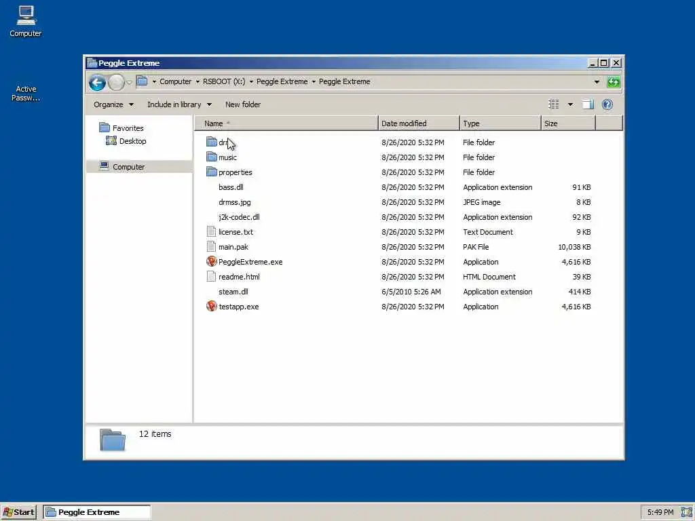This screenshot has width=695, height=521.
Task: Click the Change your view icon
Action: click(x=554, y=104)
